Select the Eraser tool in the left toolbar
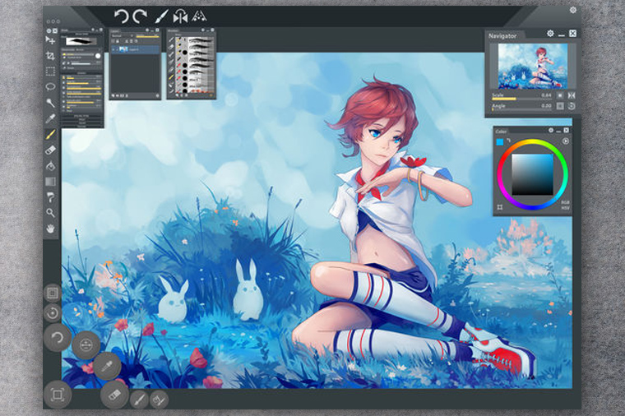 pyautogui.click(x=50, y=150)
